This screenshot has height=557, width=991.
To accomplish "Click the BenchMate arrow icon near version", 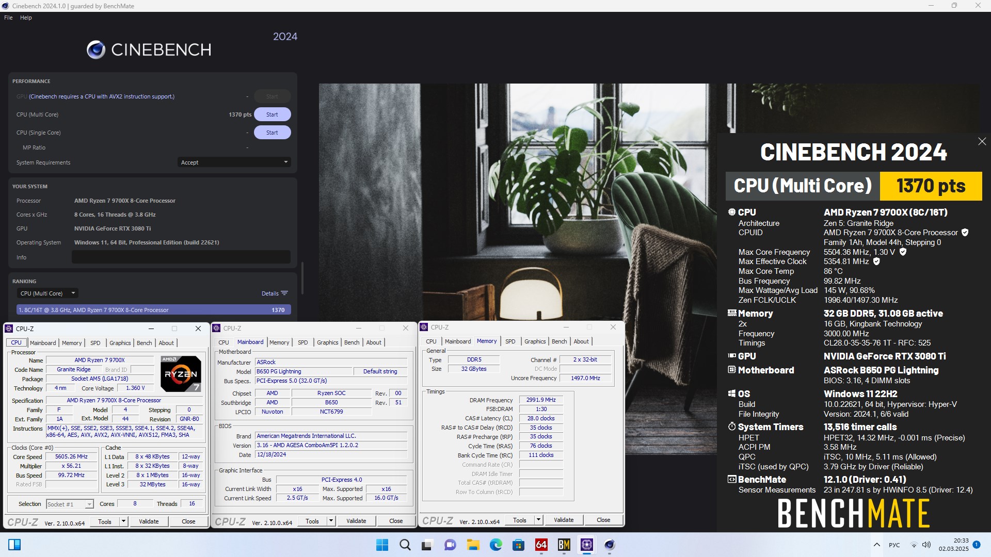I will tap(731, 479).
